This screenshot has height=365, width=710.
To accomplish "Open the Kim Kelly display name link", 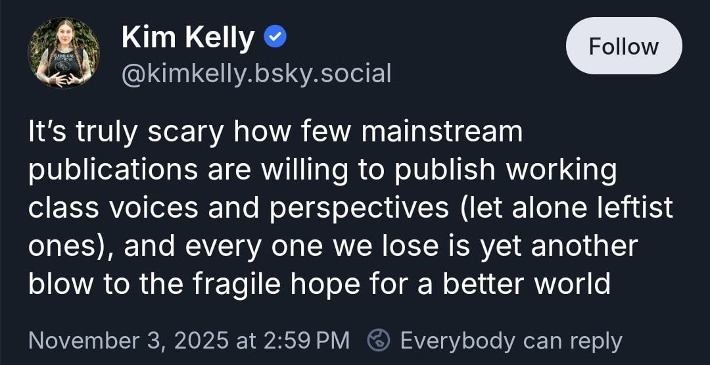I will (x=188, y=39).
